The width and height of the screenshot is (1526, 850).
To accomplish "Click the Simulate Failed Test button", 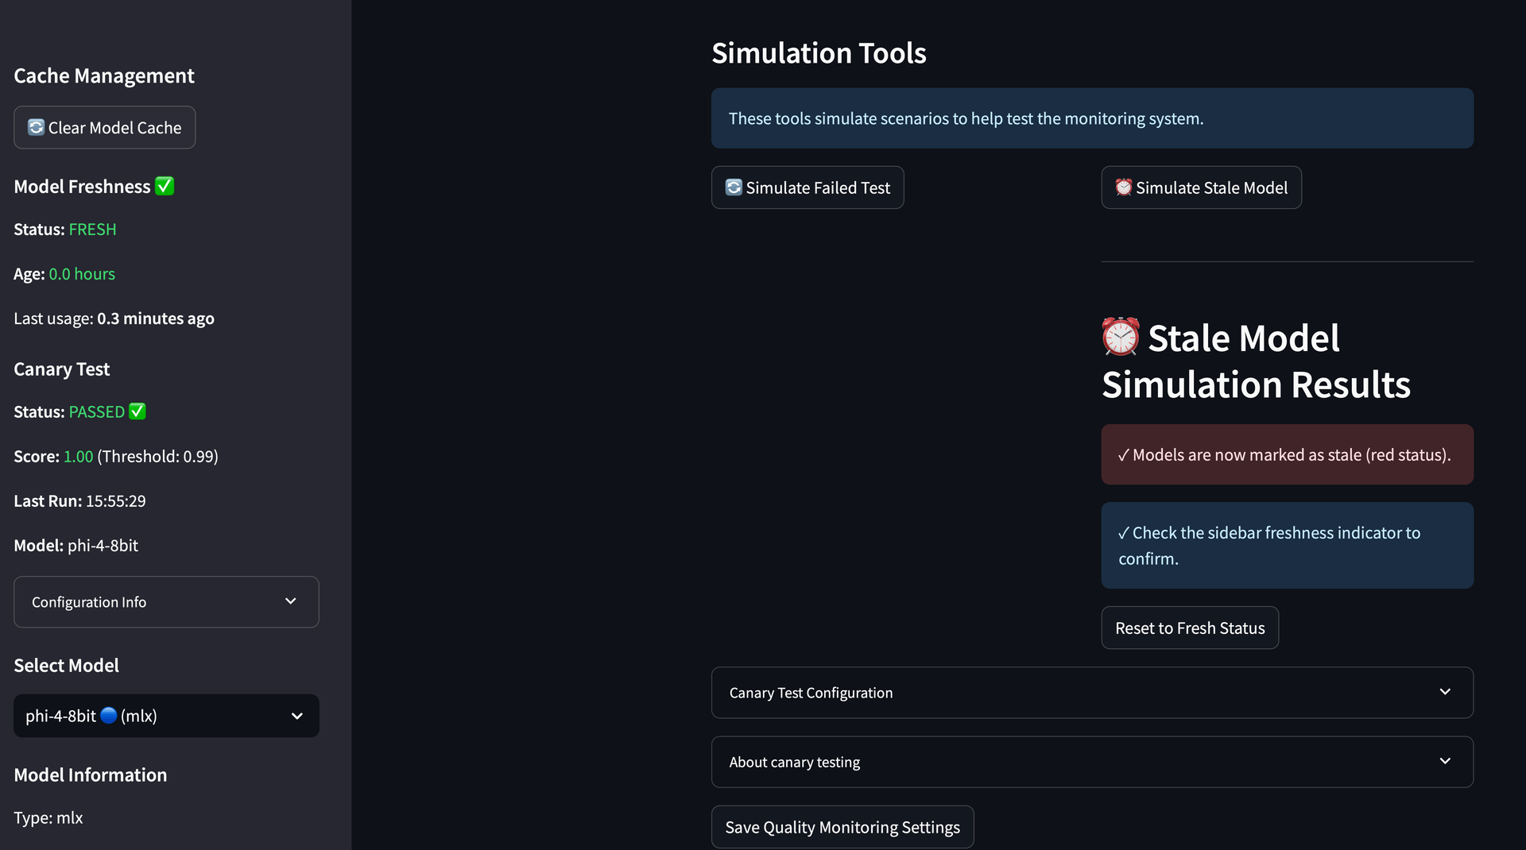I will click(x=807, y=187).
